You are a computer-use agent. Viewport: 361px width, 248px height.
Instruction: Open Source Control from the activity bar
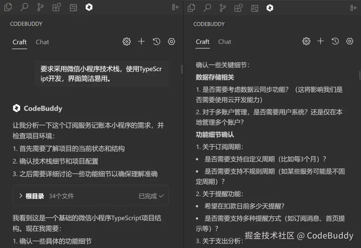click(40, 7)
